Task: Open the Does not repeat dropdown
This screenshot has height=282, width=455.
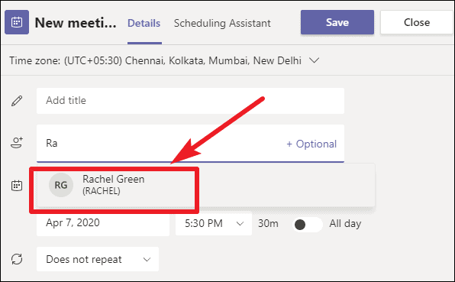Action: point(98,259)
